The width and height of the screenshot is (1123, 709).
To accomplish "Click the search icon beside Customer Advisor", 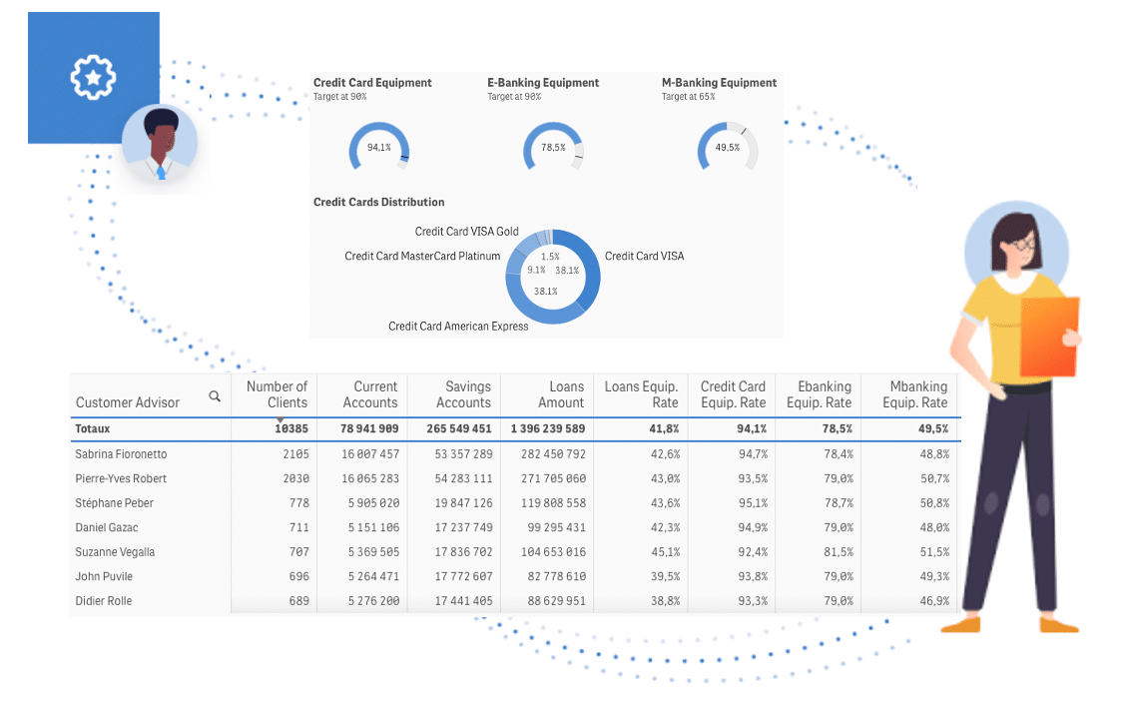I will 215,396.
